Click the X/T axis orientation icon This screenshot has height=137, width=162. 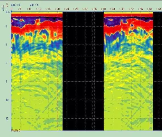tap(5, 7)
